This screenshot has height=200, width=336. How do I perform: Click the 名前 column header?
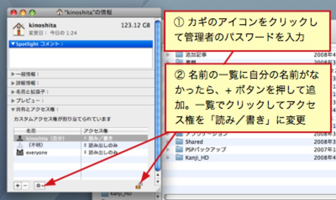(x=47, y=131)
